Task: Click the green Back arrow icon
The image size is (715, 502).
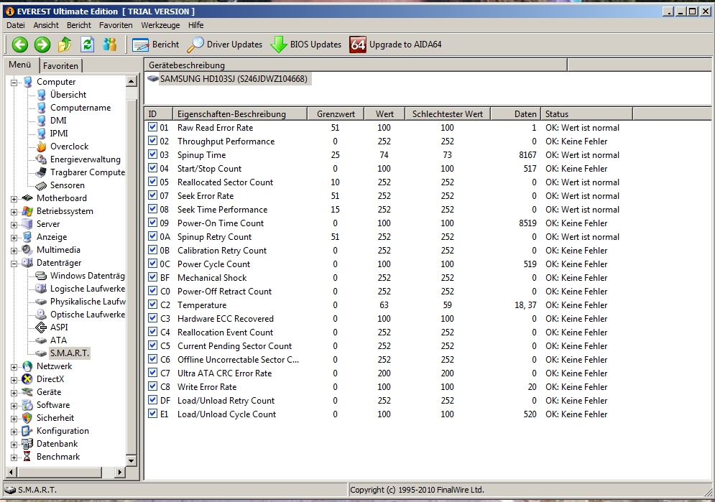Action: click(20, 45)
